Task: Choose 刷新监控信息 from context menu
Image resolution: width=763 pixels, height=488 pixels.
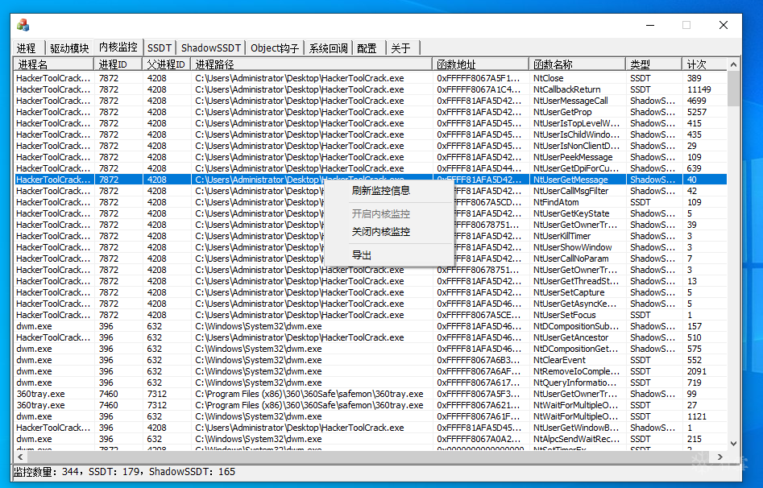Action: (381, 191)
